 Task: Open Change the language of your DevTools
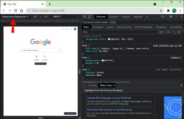click(x=109, y=98)
